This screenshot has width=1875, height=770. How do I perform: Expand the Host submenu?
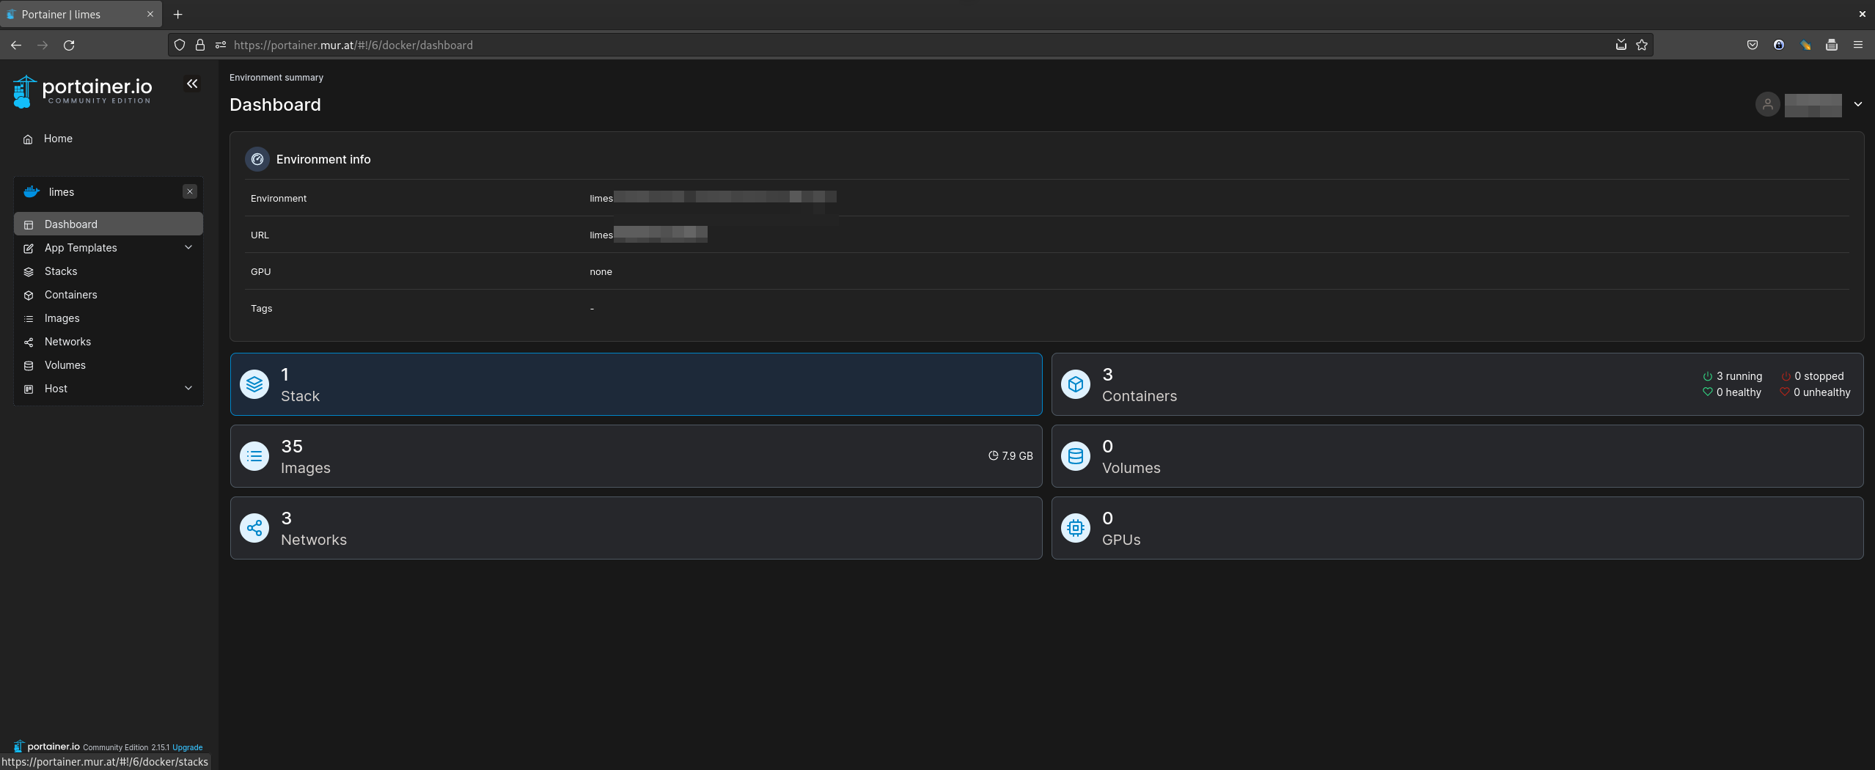point(188,389)
